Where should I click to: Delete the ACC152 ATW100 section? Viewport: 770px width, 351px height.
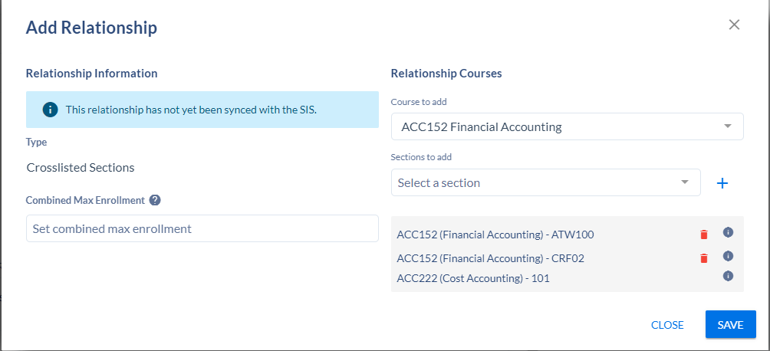click(x=704, y=235)
